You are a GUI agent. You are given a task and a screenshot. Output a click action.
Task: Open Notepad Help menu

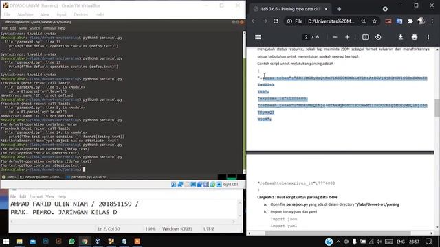(x=62, y=196)
